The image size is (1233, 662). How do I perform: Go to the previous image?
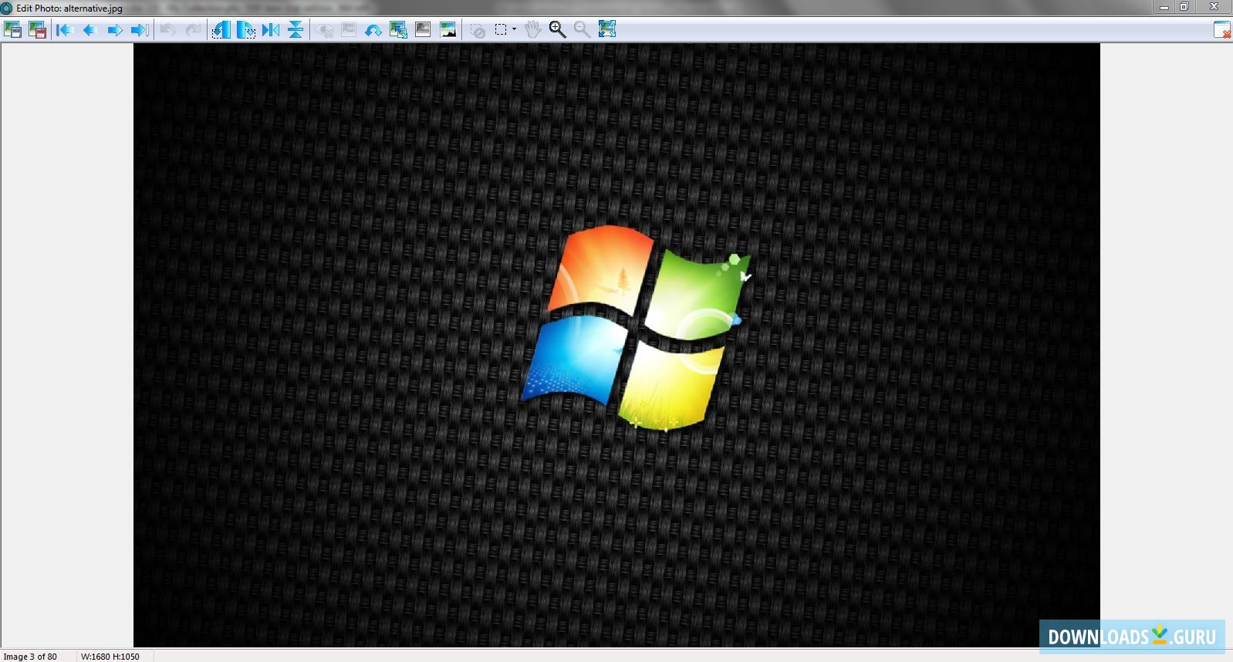pyautogui.click(x=90, y=30)
